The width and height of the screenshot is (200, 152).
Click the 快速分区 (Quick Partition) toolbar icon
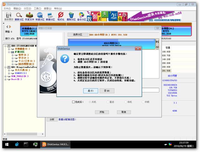pos(40,16)
